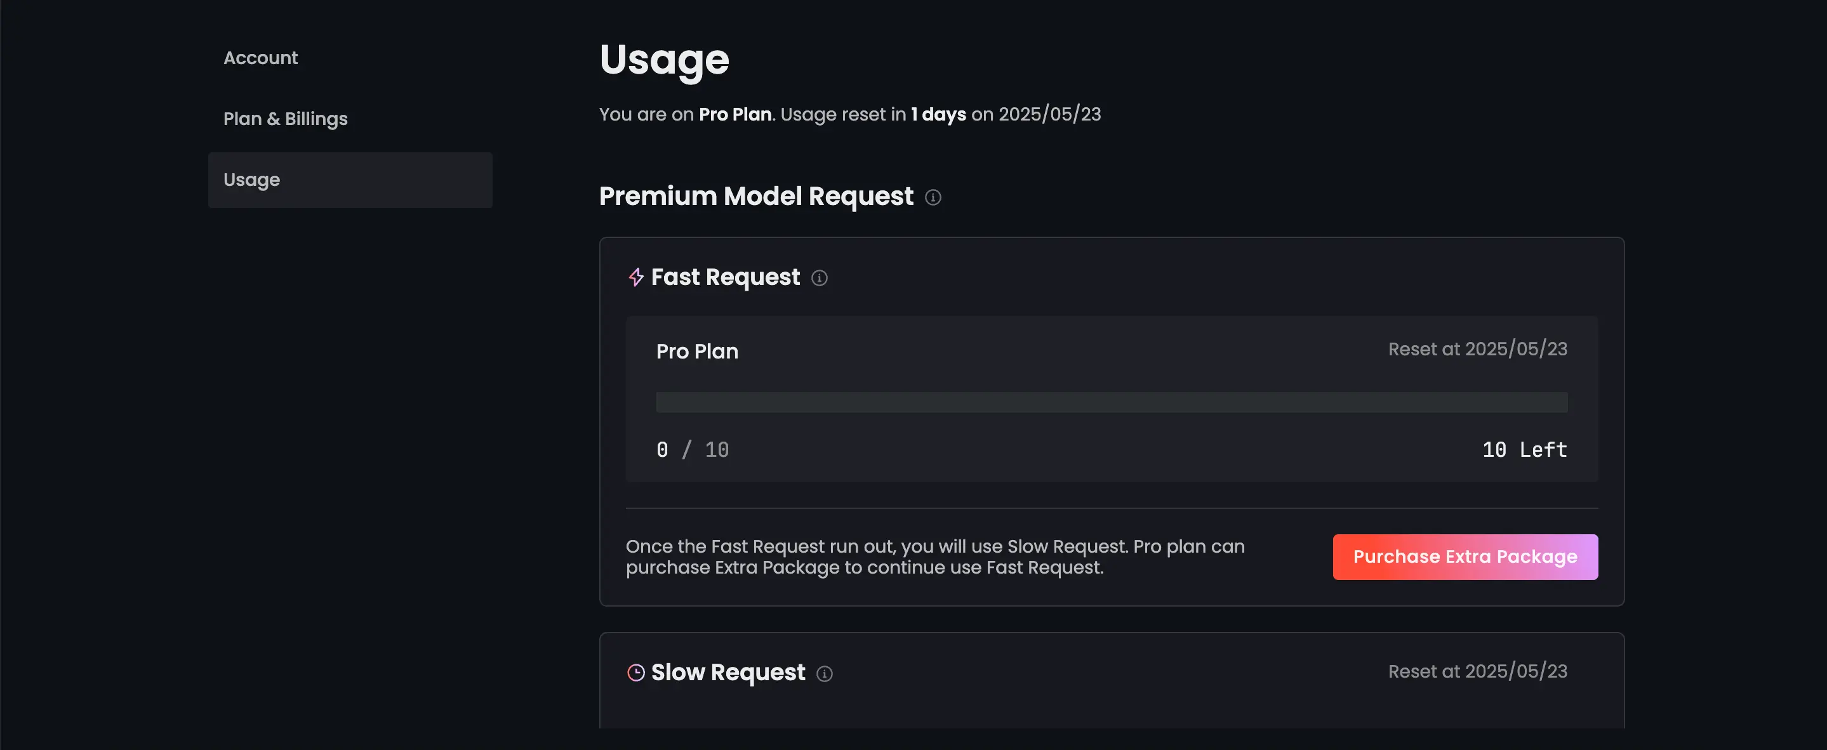Click the clock icon beside Slow Request
1827x750 pixels.
pos(636,673)
